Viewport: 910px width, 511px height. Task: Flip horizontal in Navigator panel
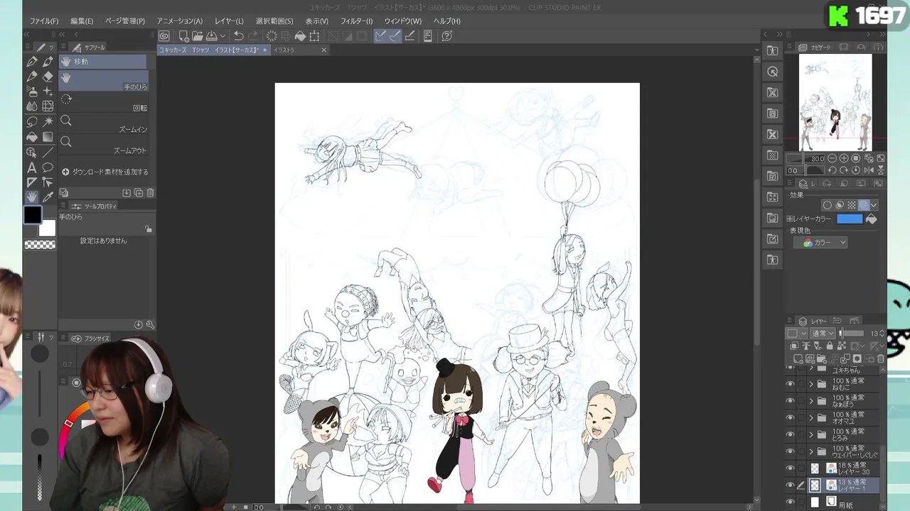coord(869,171)
